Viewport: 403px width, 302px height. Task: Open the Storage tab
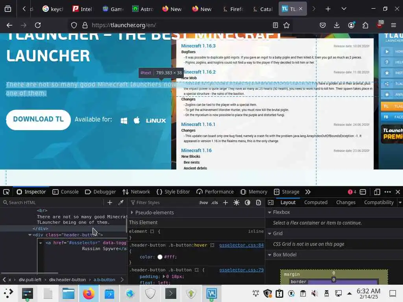pos(287,192)
